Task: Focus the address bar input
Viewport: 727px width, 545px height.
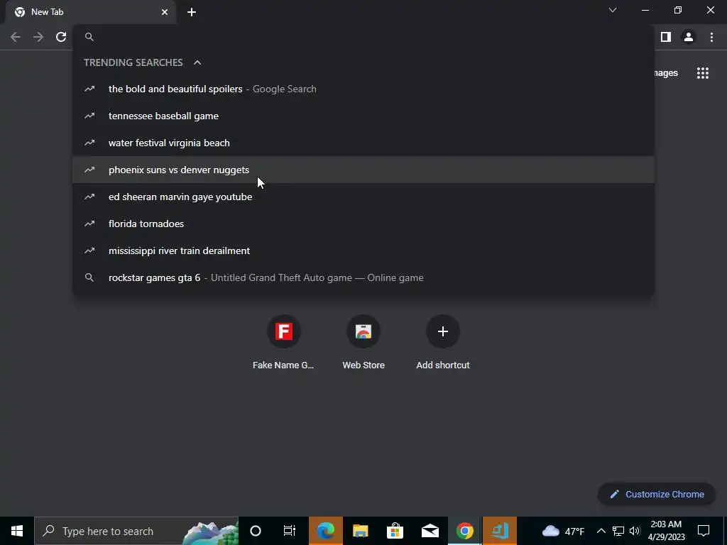Action: [363, 37]
